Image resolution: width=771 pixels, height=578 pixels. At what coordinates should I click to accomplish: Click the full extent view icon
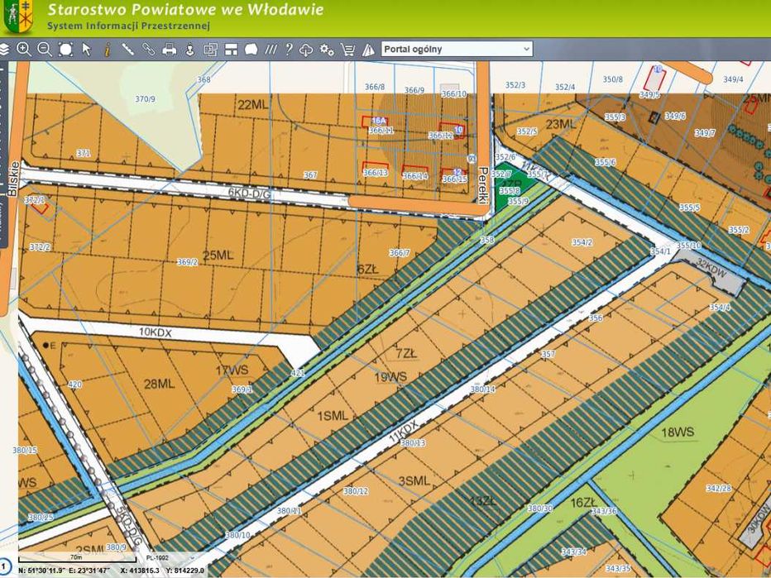click(66, 49)
